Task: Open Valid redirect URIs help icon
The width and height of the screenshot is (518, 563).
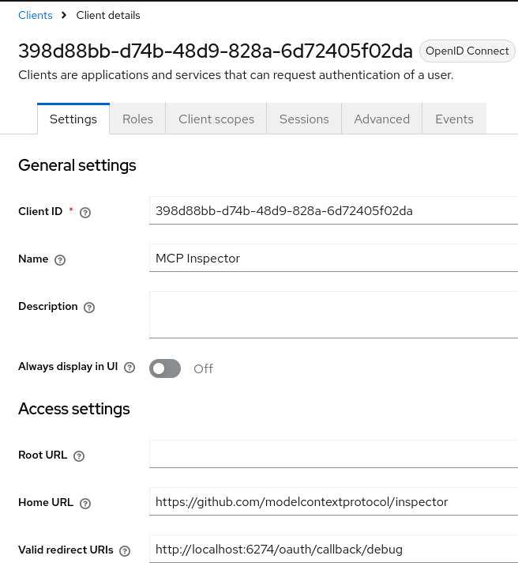Action: pos(124,551)
